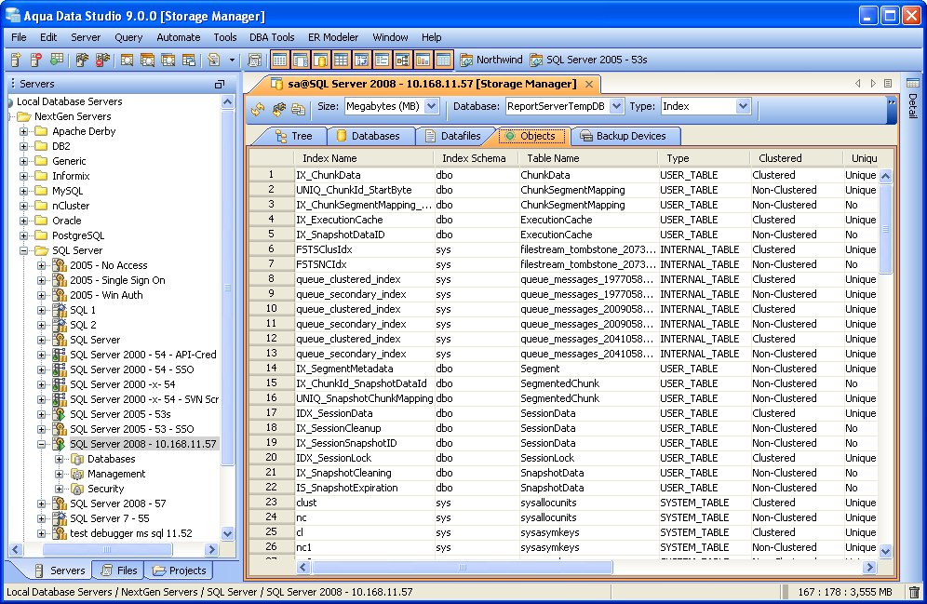Click the script editor pencil icon in the toolbar
Screen dimensions: 927x604
[x=214, y=60]
